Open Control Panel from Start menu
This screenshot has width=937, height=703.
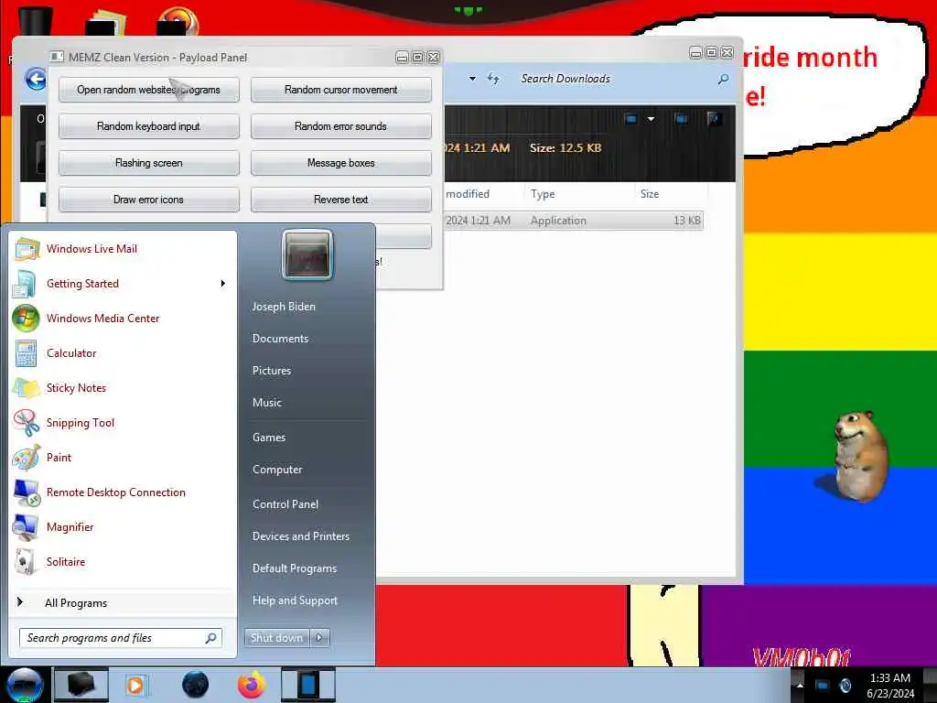(285, 504)
